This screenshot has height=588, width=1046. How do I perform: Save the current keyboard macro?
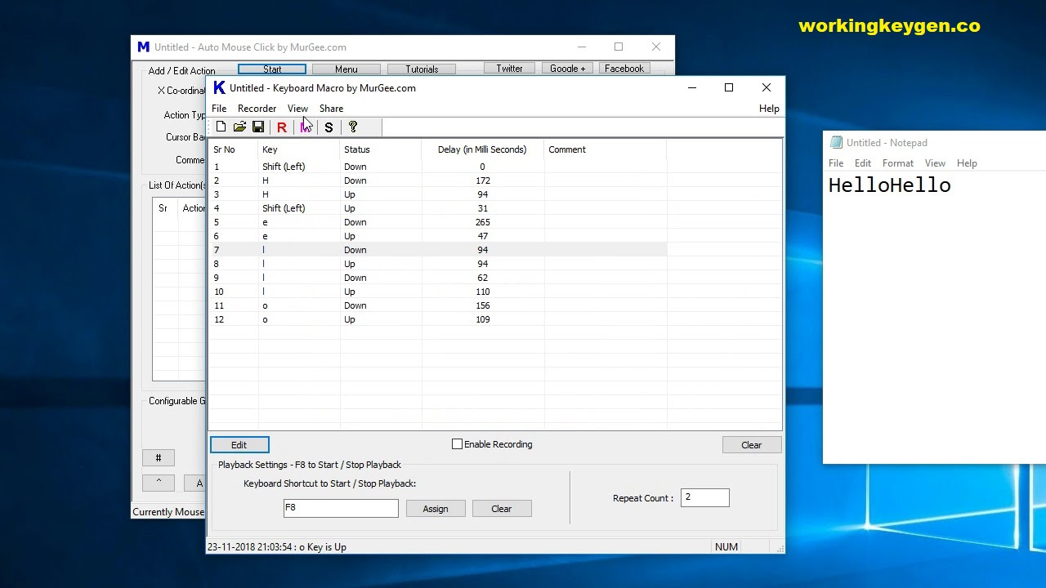[258, 127]
